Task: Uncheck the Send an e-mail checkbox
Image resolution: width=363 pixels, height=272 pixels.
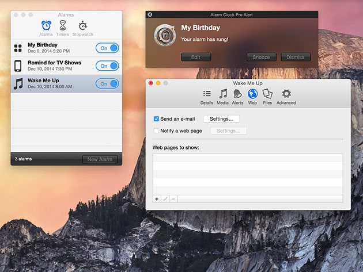Action: [156, 119]
